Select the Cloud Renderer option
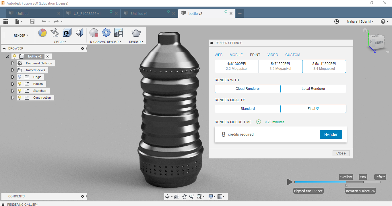The width and height of the screenshot is (392, 206). click(x=248, y=89)
